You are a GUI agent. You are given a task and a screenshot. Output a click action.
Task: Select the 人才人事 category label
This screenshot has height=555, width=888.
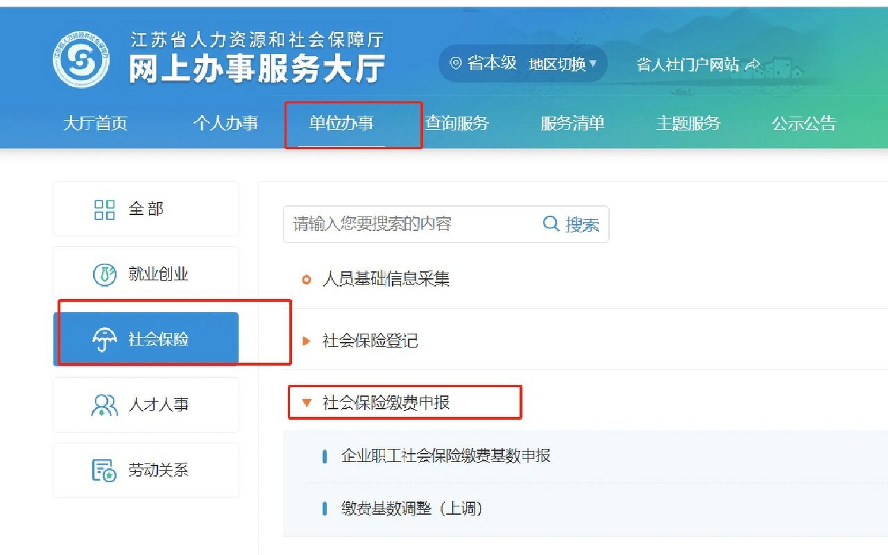pos(158,405)
